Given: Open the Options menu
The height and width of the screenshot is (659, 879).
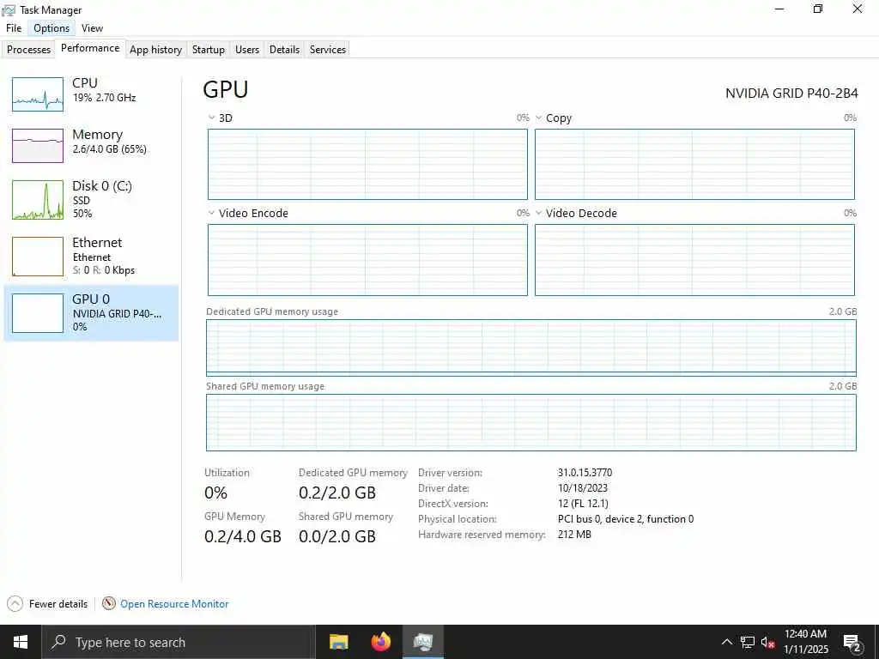Looking at the screenshot, I should pos(52,28).
